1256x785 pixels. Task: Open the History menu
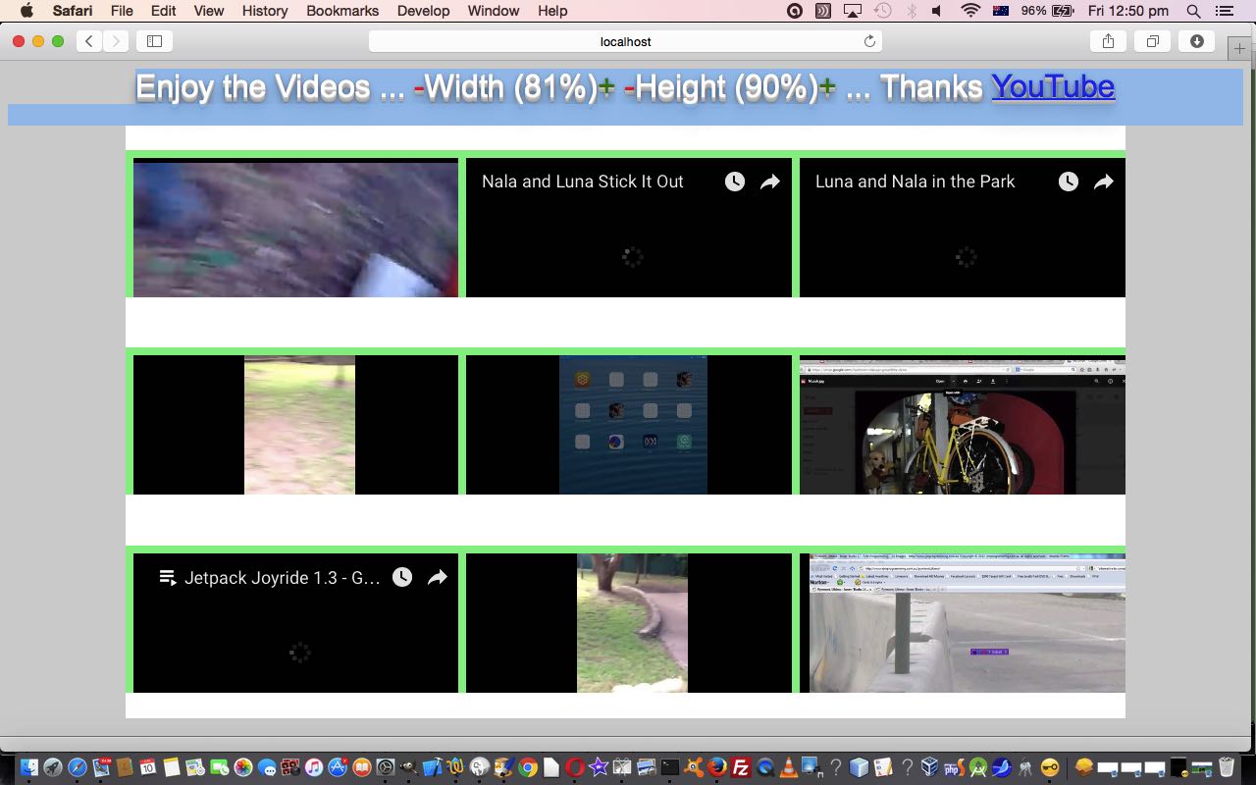tap(265, 11)
